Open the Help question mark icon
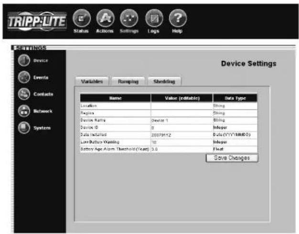The image size is (299, 234). [x=178, y=18]
